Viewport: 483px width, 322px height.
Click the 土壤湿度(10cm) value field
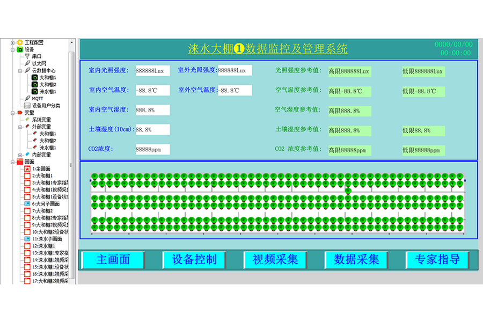click(152, 129)
